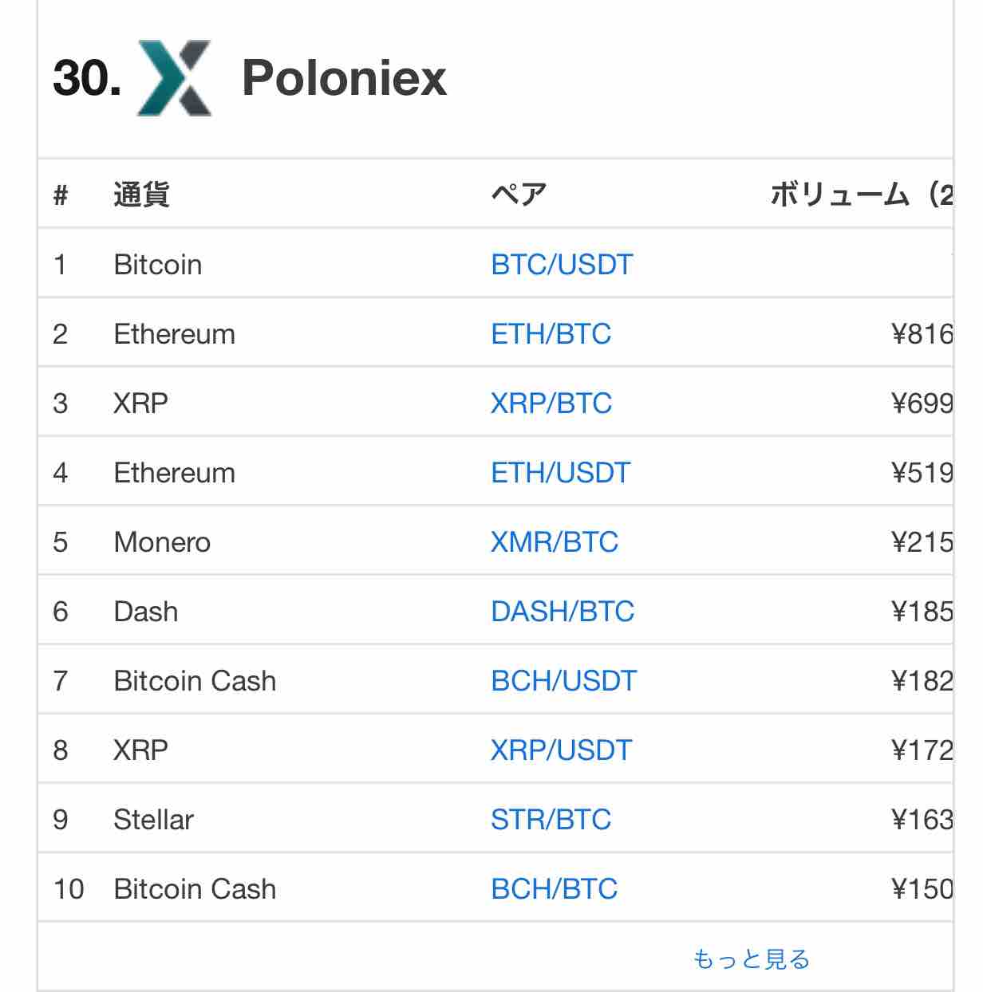
Task: Open the BCH/BTC pair link
Action: tap(554, 888)
